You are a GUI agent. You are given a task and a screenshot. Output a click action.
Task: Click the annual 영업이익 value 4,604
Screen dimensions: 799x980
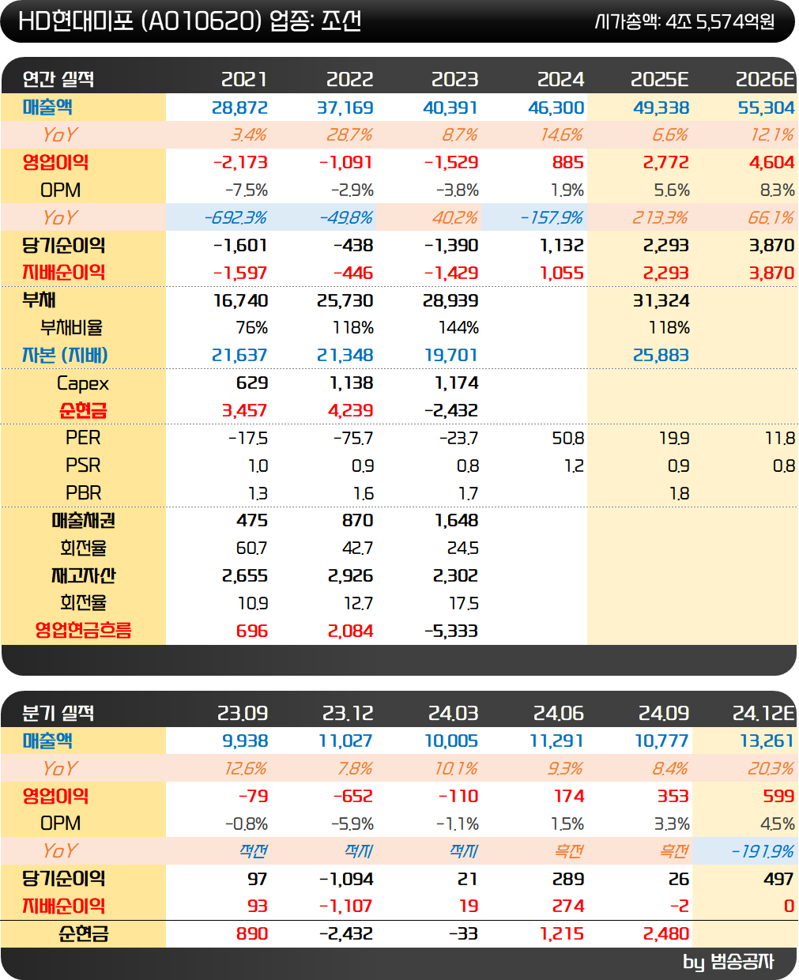(x=771, y=163)
